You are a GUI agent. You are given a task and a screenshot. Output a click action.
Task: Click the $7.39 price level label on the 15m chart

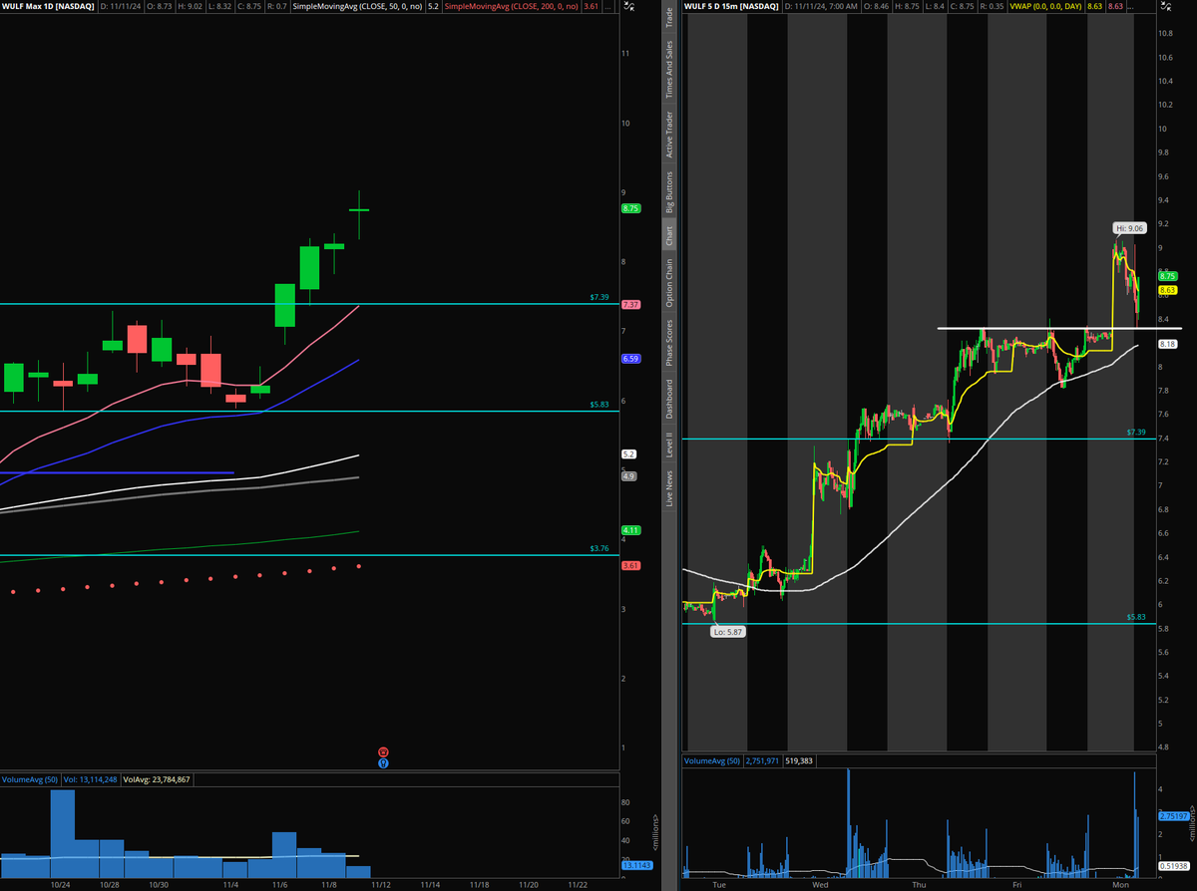click(x=1136, y=434)
